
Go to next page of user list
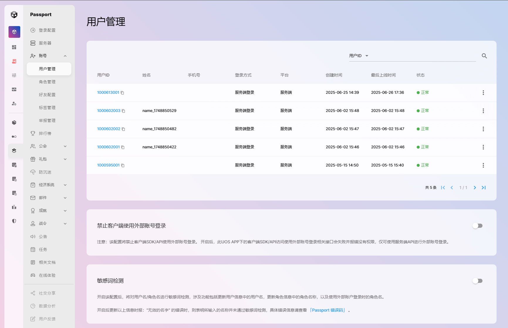coord(475,188)
